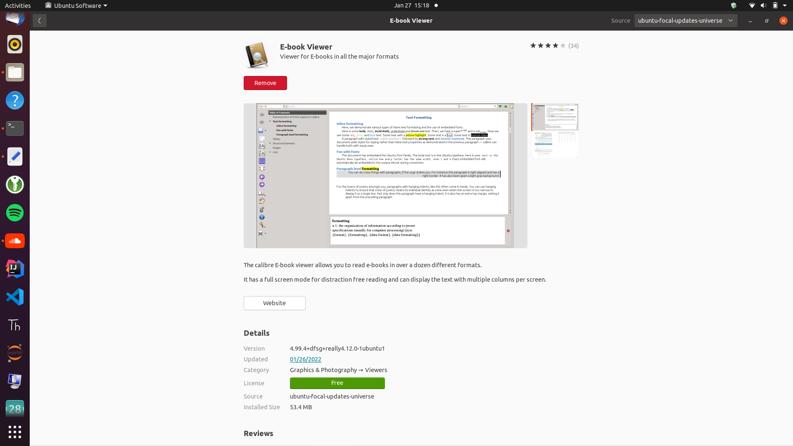Open Rhythmbox from the dock

[x=15, y=45]
